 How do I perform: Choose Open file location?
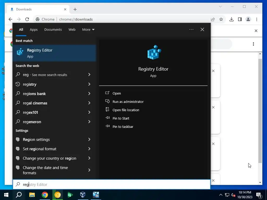tap(126, 110)
